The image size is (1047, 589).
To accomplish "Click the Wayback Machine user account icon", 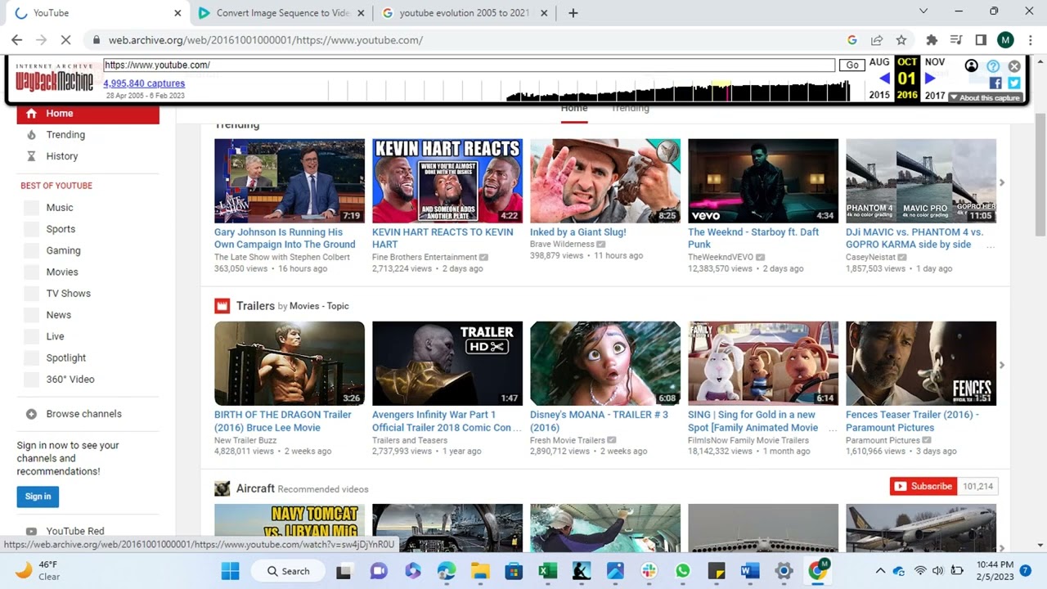I will (x=971, y=66).
